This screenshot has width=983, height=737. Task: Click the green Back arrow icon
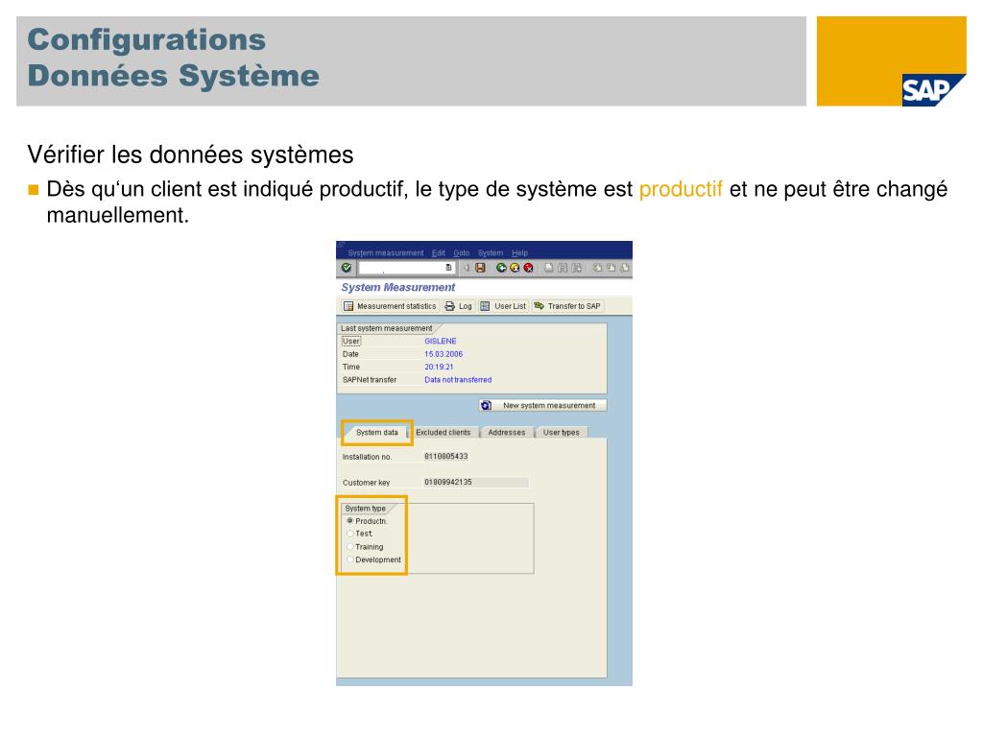(x=501, y=268)
